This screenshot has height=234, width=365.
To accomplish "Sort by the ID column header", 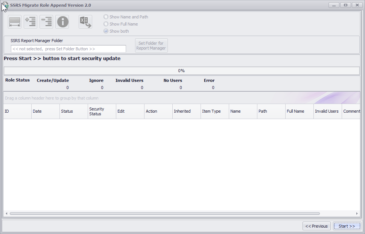I will coord(17,111).
